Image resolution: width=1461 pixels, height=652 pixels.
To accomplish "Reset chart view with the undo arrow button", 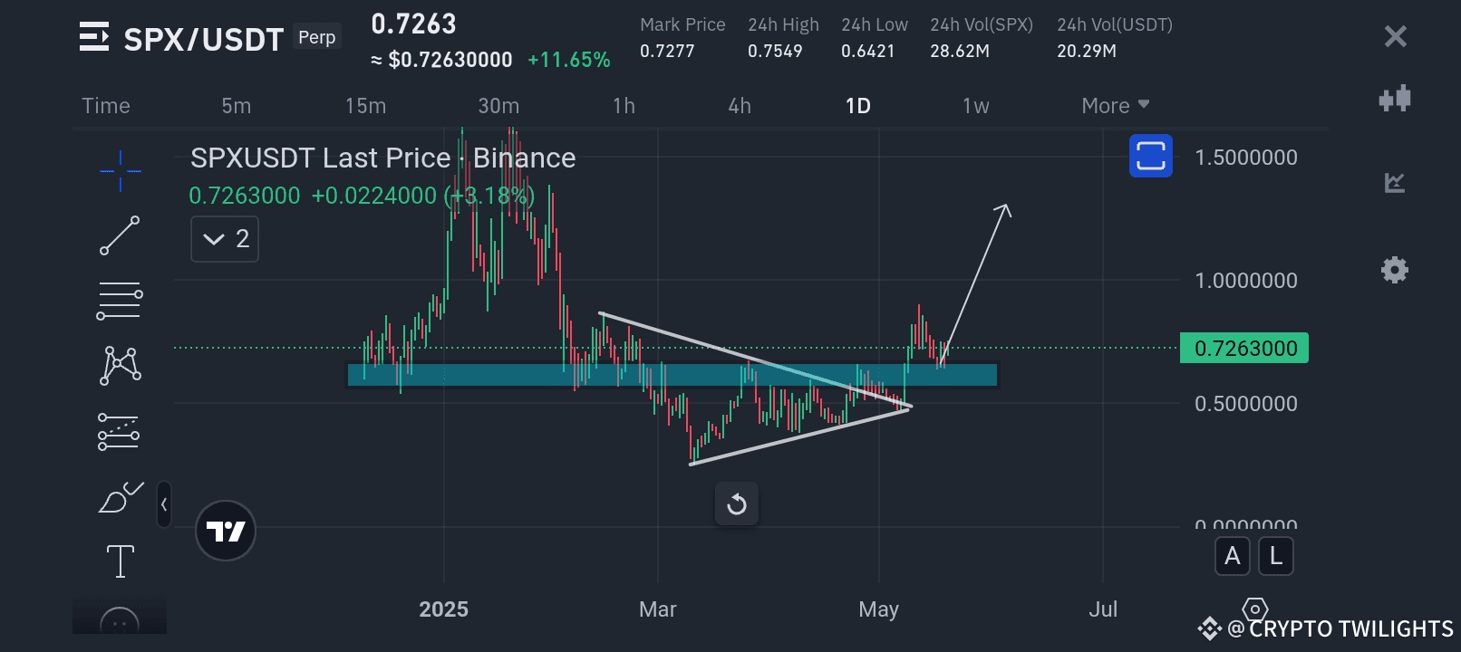I will [x=737, y=504].
